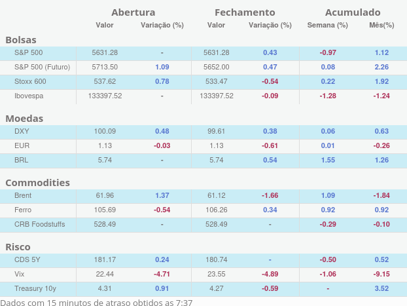Select the Mês(%) column header
This screenshot has height=306, width=407.
tap(381, 26)
